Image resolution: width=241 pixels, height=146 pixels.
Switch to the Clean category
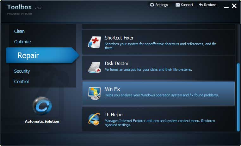19,31
